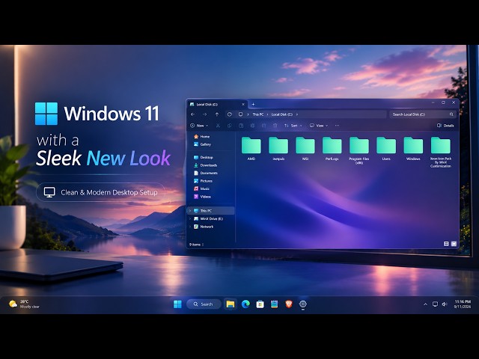Open the PerfLogs folder
The image size is (479, 359).
(332, 149)
